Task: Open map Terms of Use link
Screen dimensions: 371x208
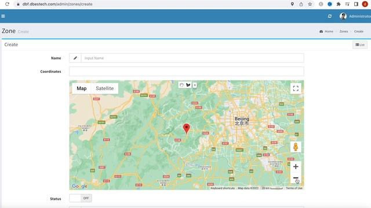Action: point(294,188)
